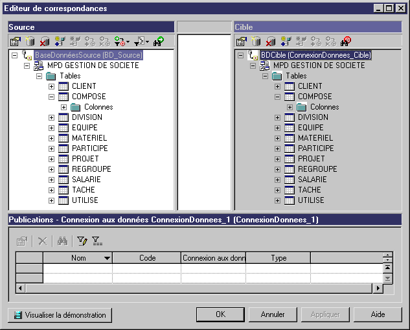Click right arrow of horizontal grid scrollbar
410x330 pixels.
point(378,289)
